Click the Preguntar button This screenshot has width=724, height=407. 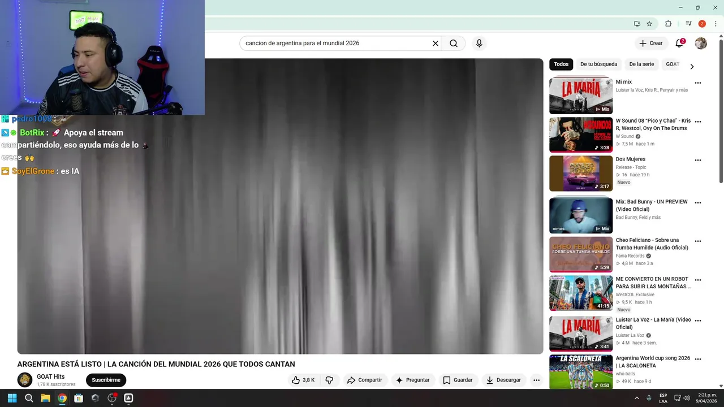412,380
